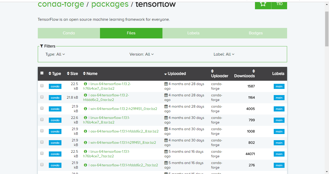Check the osx-64 tensorflow-1.13.1 hfddd6c2_8 checkbox

(x=42, y=131)
